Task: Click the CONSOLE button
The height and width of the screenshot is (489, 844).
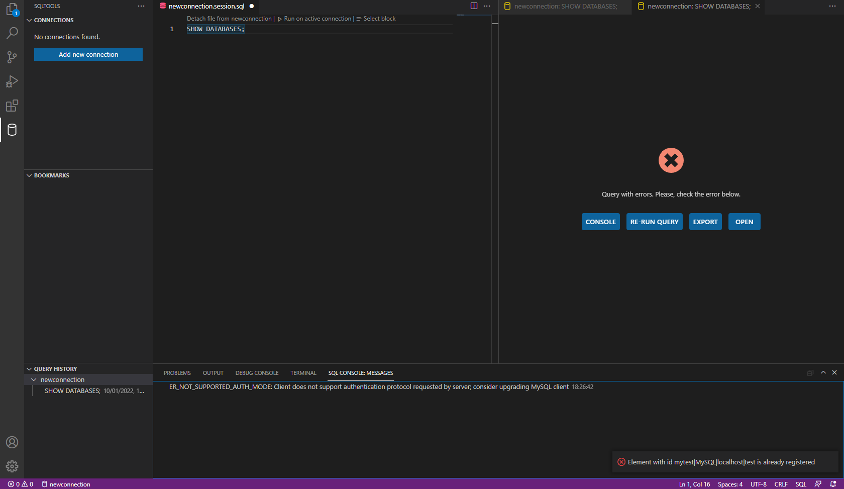Action: click(601, 222)
